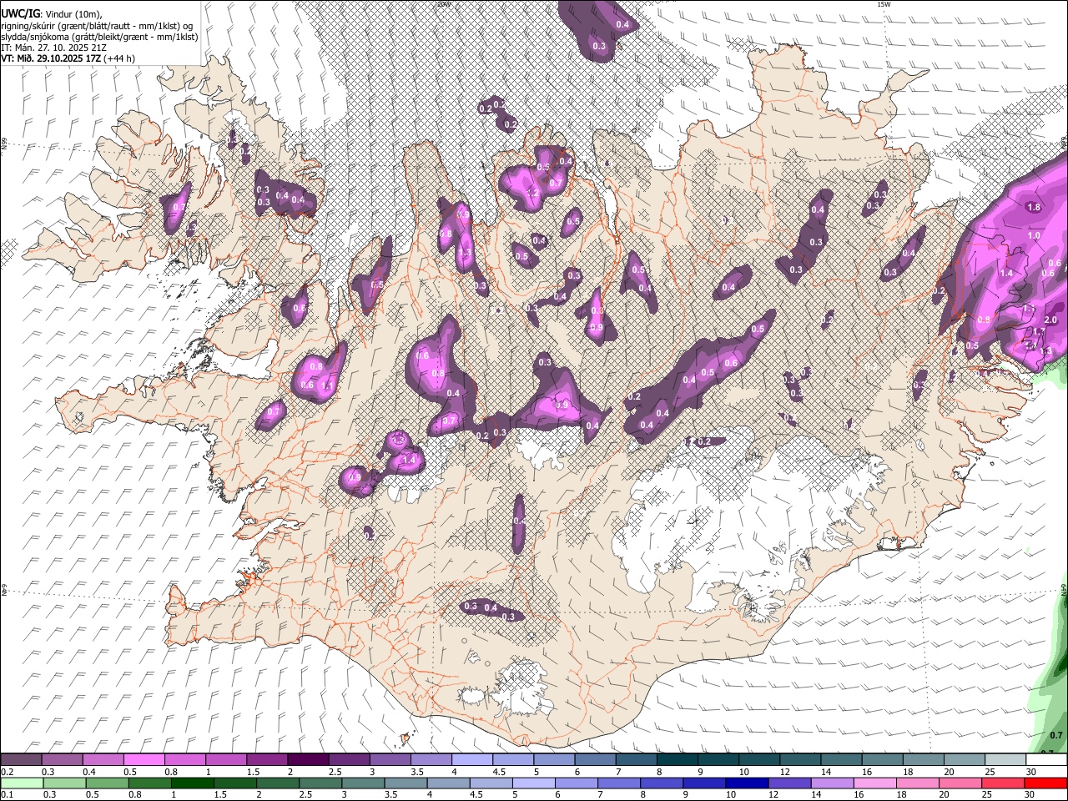Click the '0.1' label starting the rain legend row
This screenshot has width=1068, height=801.
pyautogui.click(x=8, y=794)
